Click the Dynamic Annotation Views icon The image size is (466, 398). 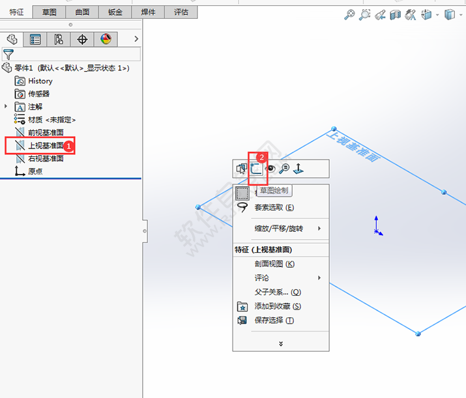click(x=411, y=15)
